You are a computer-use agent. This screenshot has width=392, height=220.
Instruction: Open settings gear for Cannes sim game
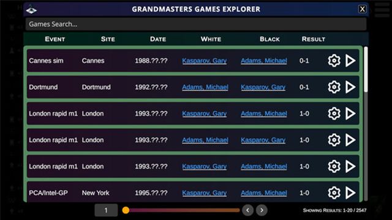click(334, 61)
